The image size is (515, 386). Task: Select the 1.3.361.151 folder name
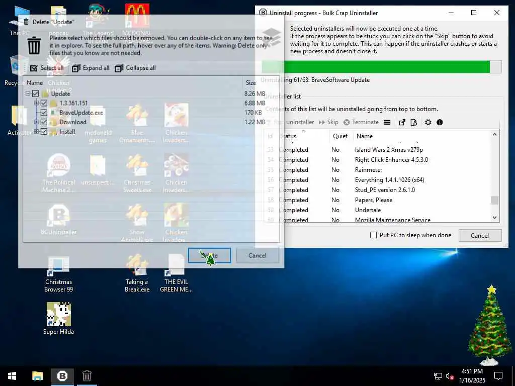[73, 103]
